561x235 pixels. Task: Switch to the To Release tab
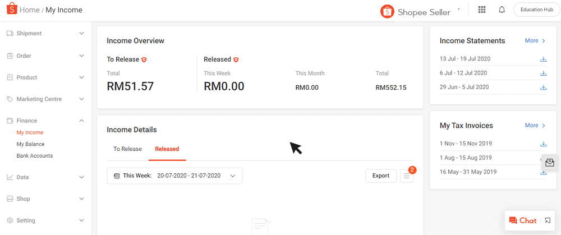coord(127,149)
